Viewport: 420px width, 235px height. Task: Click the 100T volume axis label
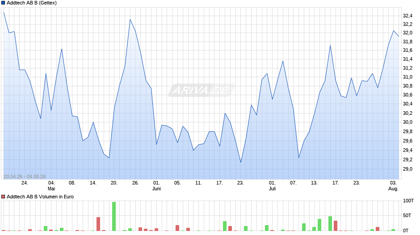[408, 201]
